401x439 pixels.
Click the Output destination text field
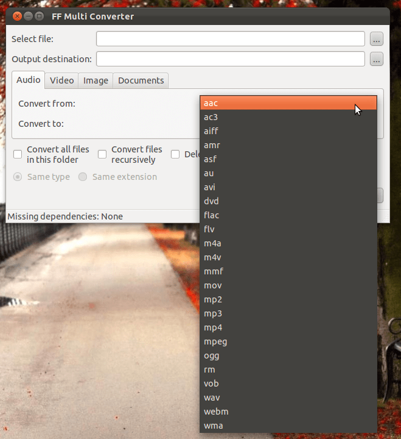(230, 60)
